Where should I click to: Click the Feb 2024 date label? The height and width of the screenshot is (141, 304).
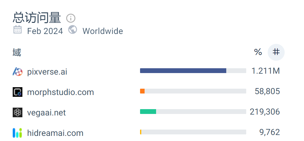[45, 31]
